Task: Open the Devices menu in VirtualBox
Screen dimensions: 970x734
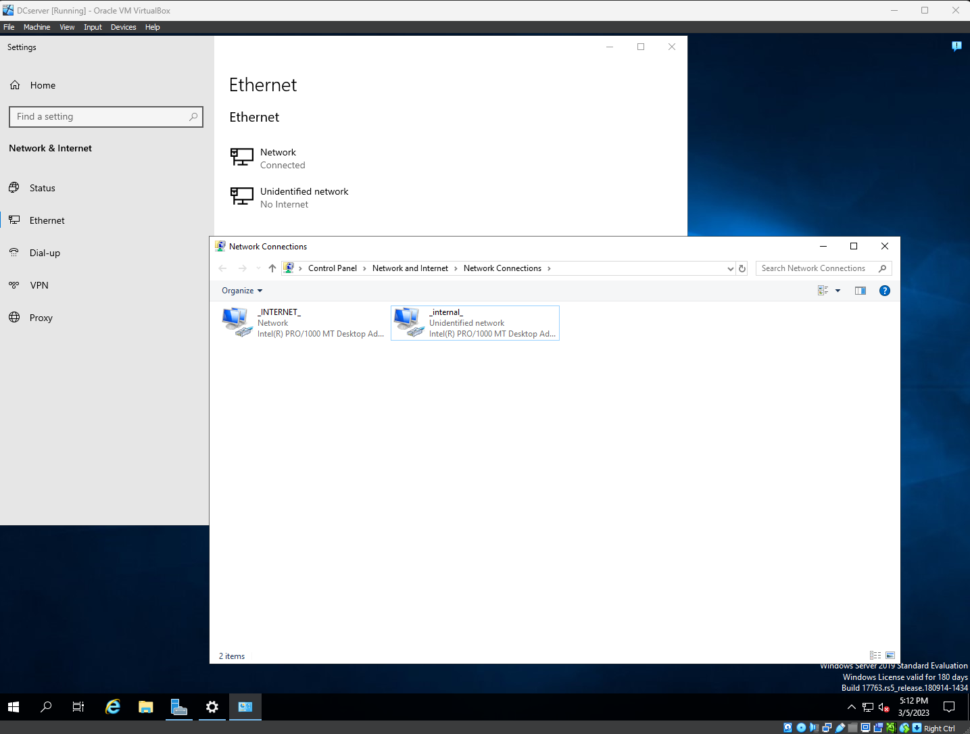Action: 123,27
